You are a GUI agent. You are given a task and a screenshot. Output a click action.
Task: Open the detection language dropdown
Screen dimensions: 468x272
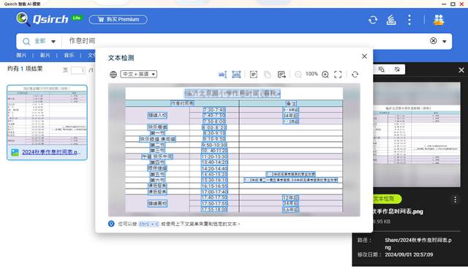(x=139, y=74)
